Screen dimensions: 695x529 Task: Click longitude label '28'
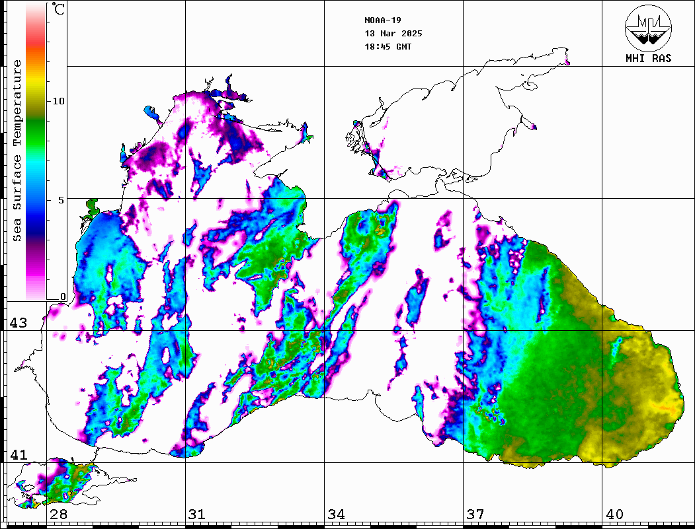(59, 514)
